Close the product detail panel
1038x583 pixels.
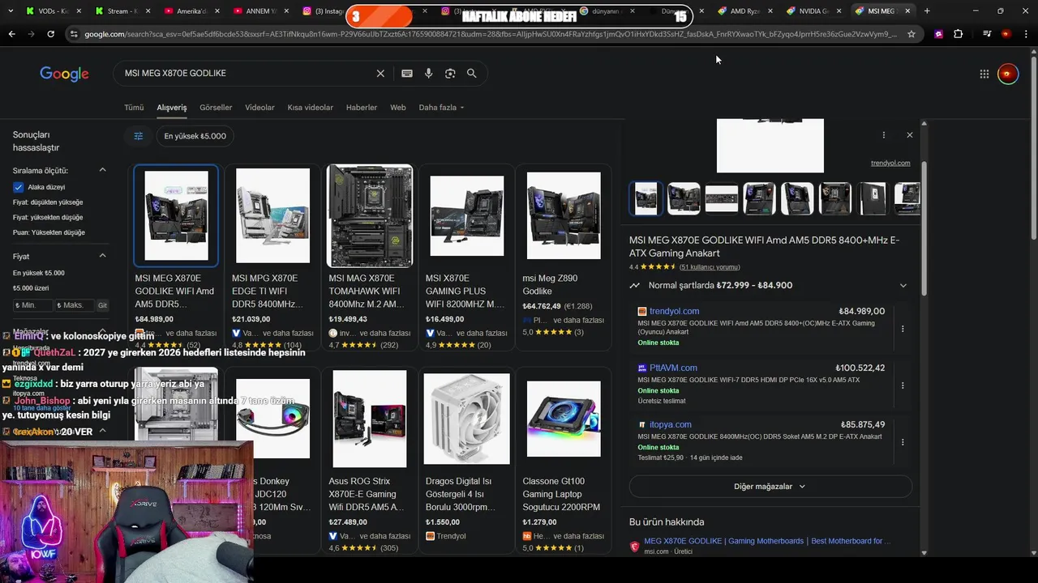pyautogui.click(x=909, y=135)
